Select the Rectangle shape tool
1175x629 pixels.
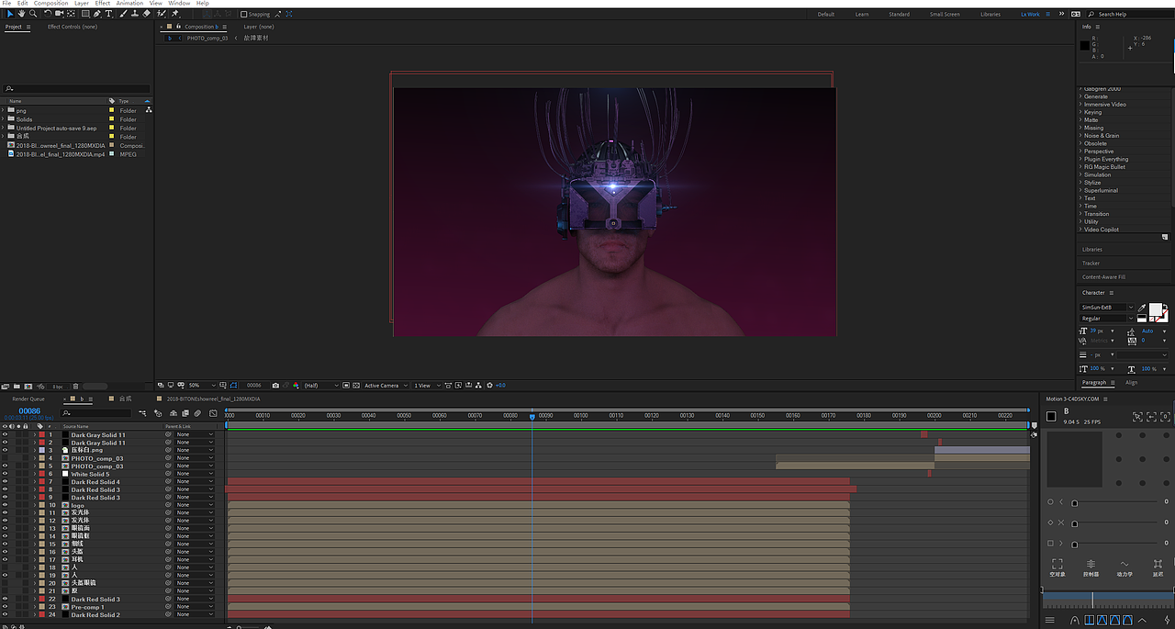[85, 14]
